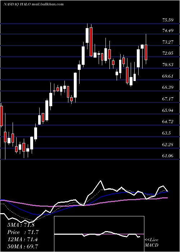Click the Price : 71.7 readout
This screenshot has height=252, width=180.
tap(23, 232)
